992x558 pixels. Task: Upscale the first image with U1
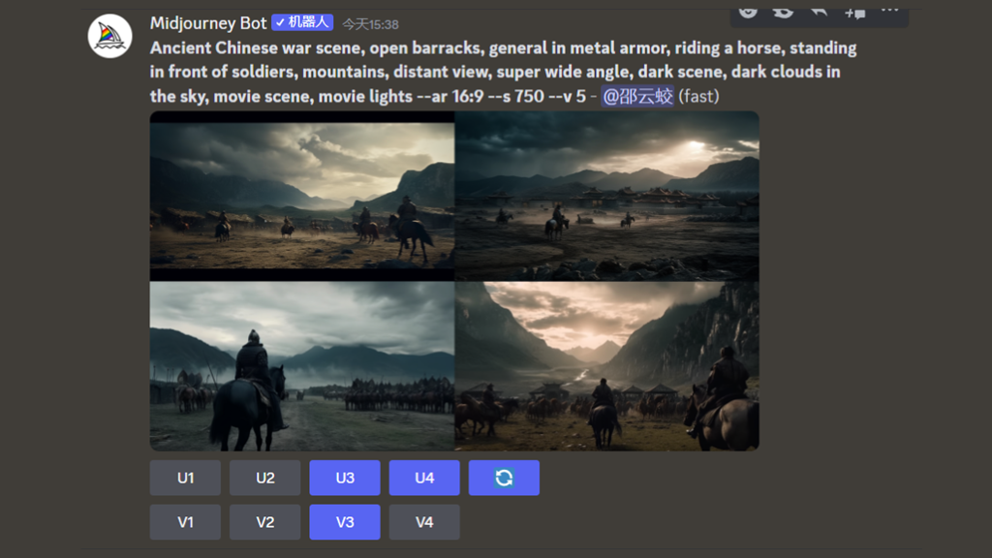(185, 478)
